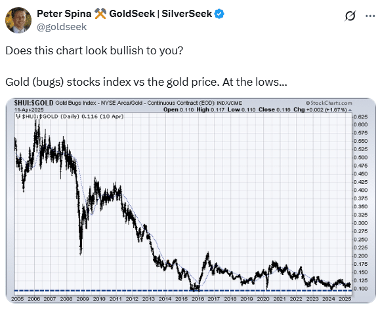Click the crossed hammers emoji in name
This screenshot has height=311, width=376.
[x=100, y=14]
